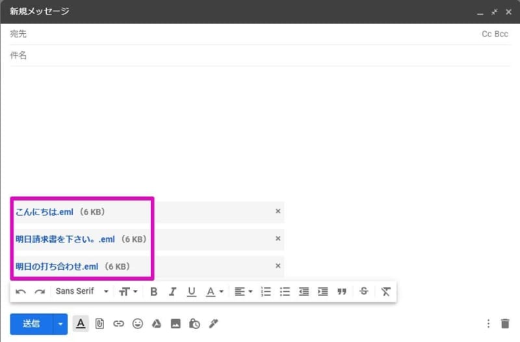Insert a signature with pen icon
The width and height of the screenshot is (520, 342).
[213, 323]
